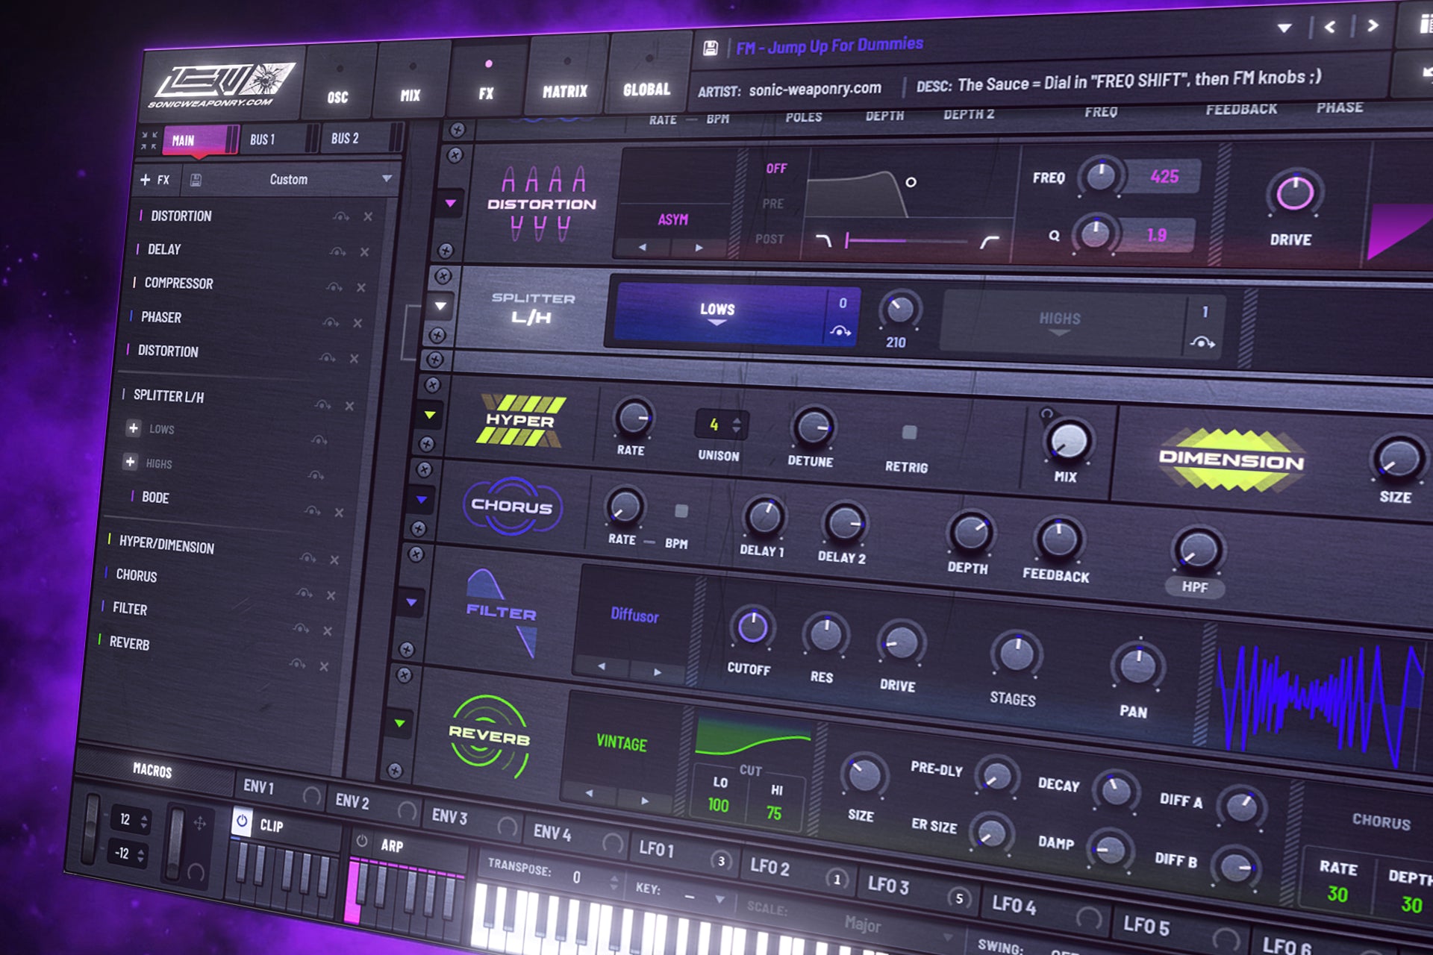Select the yellow Hyper effect icon
The image size is (1433, 955).
coord(522,419)
